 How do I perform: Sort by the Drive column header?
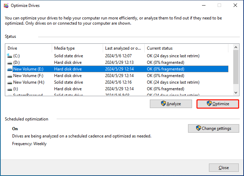pyautogui.click(x=28, y=48)
